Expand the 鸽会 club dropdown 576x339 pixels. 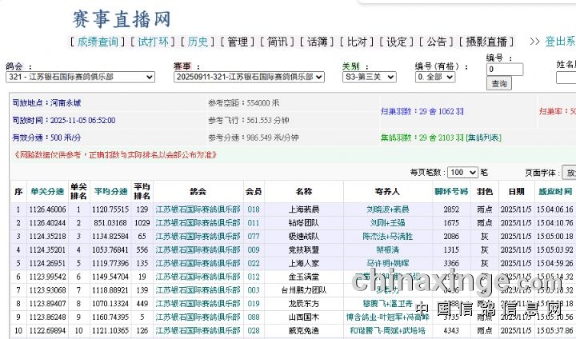click(x=80, y=77)
